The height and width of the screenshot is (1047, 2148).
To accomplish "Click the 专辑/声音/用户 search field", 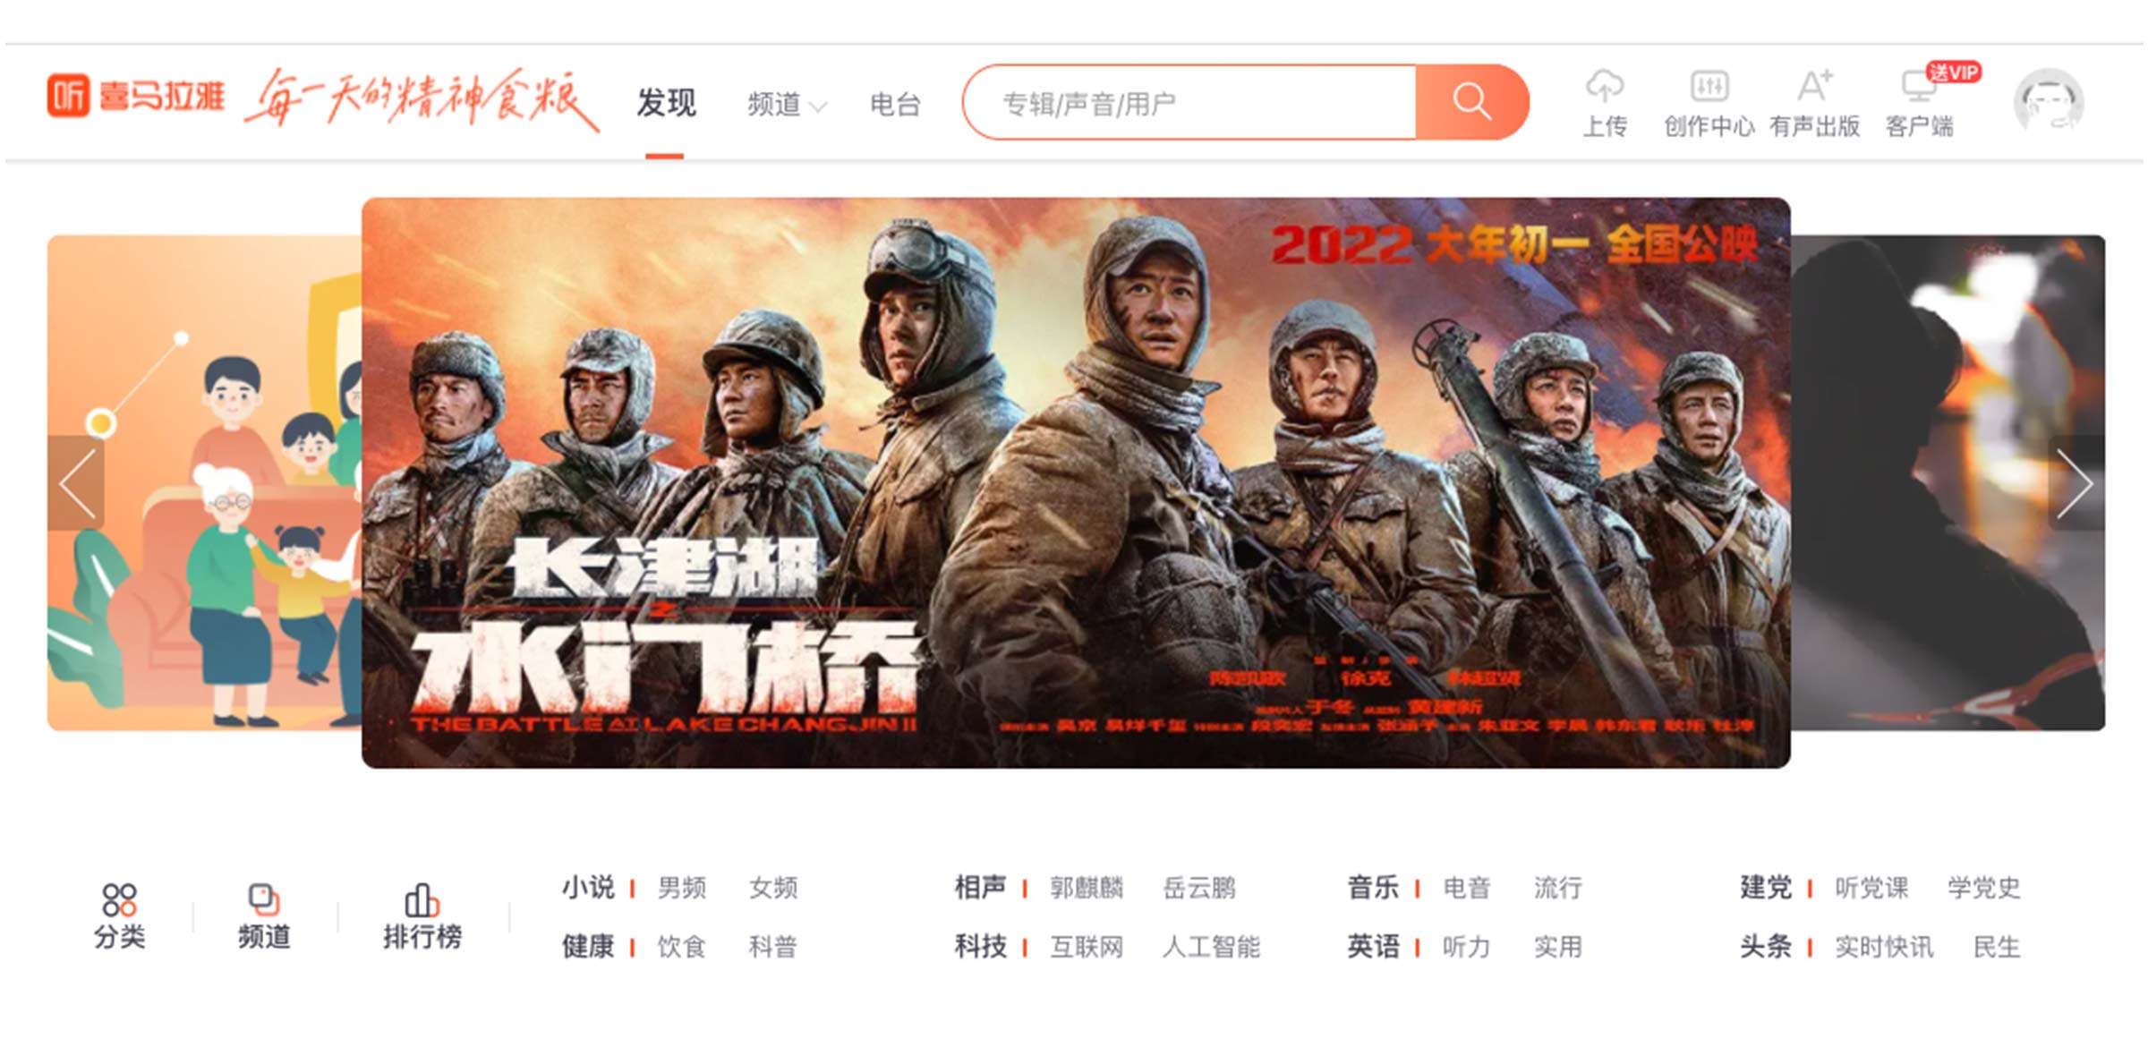I will tap(1190, 103).
